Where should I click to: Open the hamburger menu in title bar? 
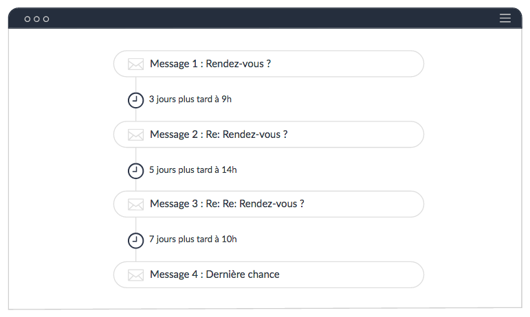(x=505, y=19)
